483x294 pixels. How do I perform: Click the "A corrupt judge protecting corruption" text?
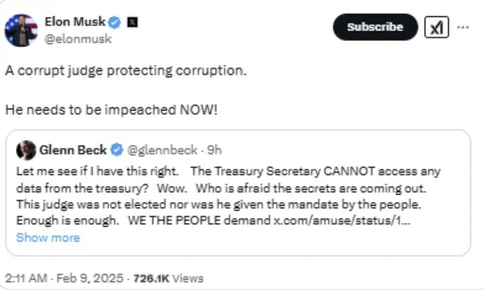tap(126, 70)
